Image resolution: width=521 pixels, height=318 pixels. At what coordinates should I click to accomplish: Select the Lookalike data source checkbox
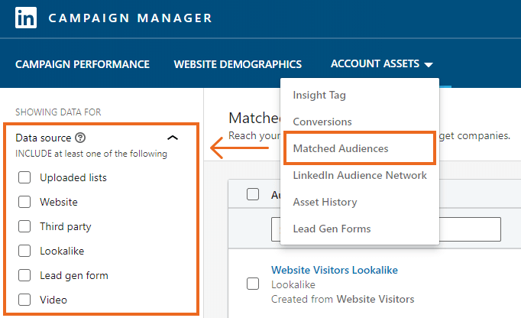coord(24,251)
